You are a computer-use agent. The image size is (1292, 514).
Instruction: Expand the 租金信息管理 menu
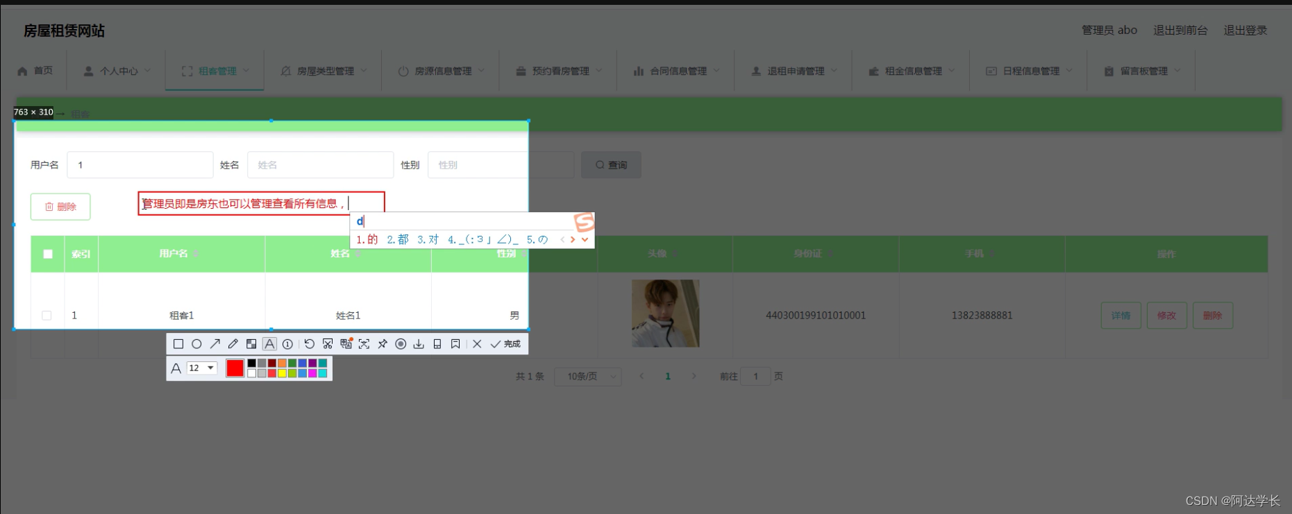[x=912, y=71]
